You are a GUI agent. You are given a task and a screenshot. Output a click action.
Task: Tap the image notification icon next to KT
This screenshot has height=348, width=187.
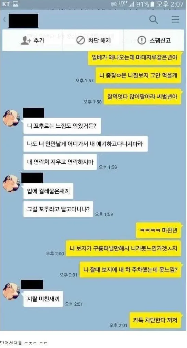(16, 4)
